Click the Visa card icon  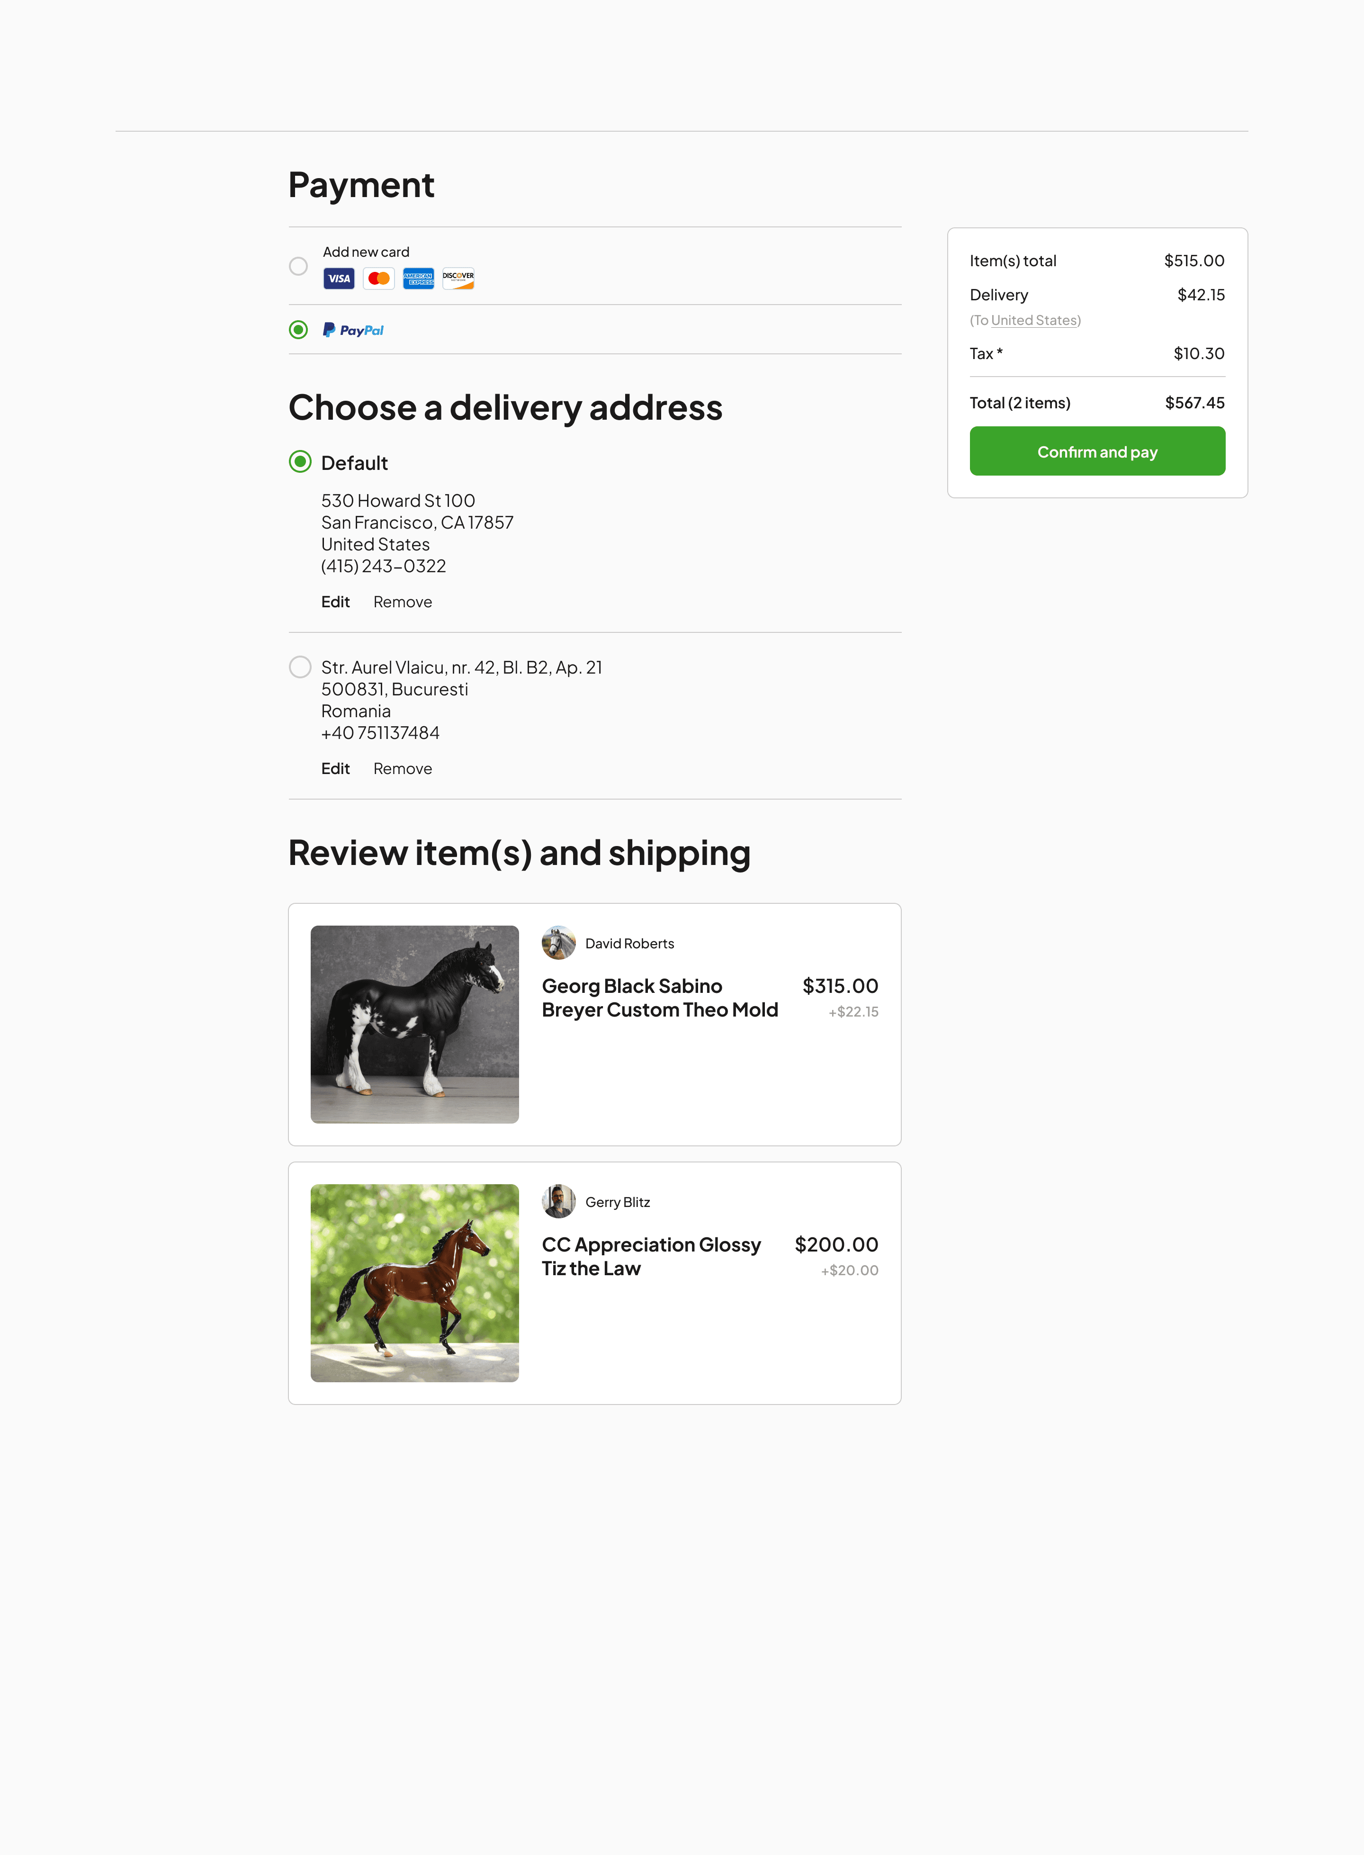339,279
